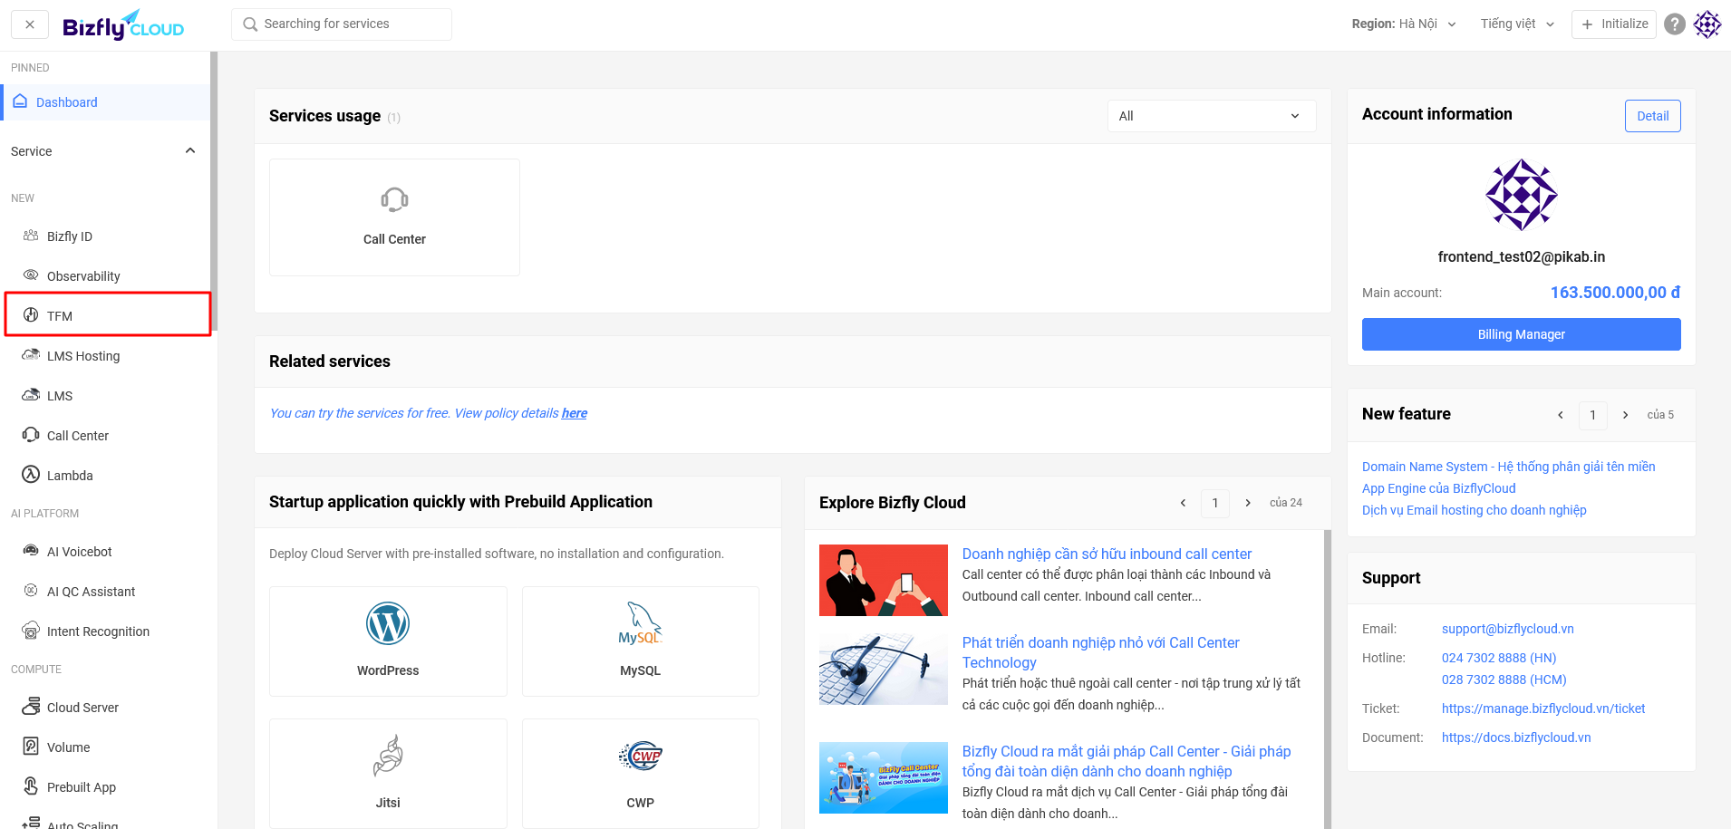
Task: Open App Engine của BizflyCloud link
Action: [x=1439, y=488]
